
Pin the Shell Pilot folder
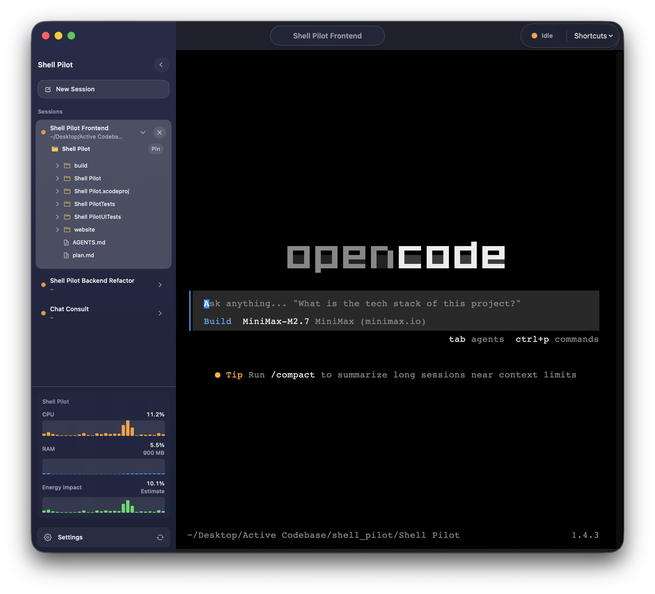156,149
